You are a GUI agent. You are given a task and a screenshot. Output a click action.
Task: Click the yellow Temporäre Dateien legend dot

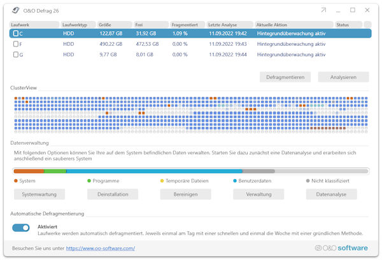[162, 181]
